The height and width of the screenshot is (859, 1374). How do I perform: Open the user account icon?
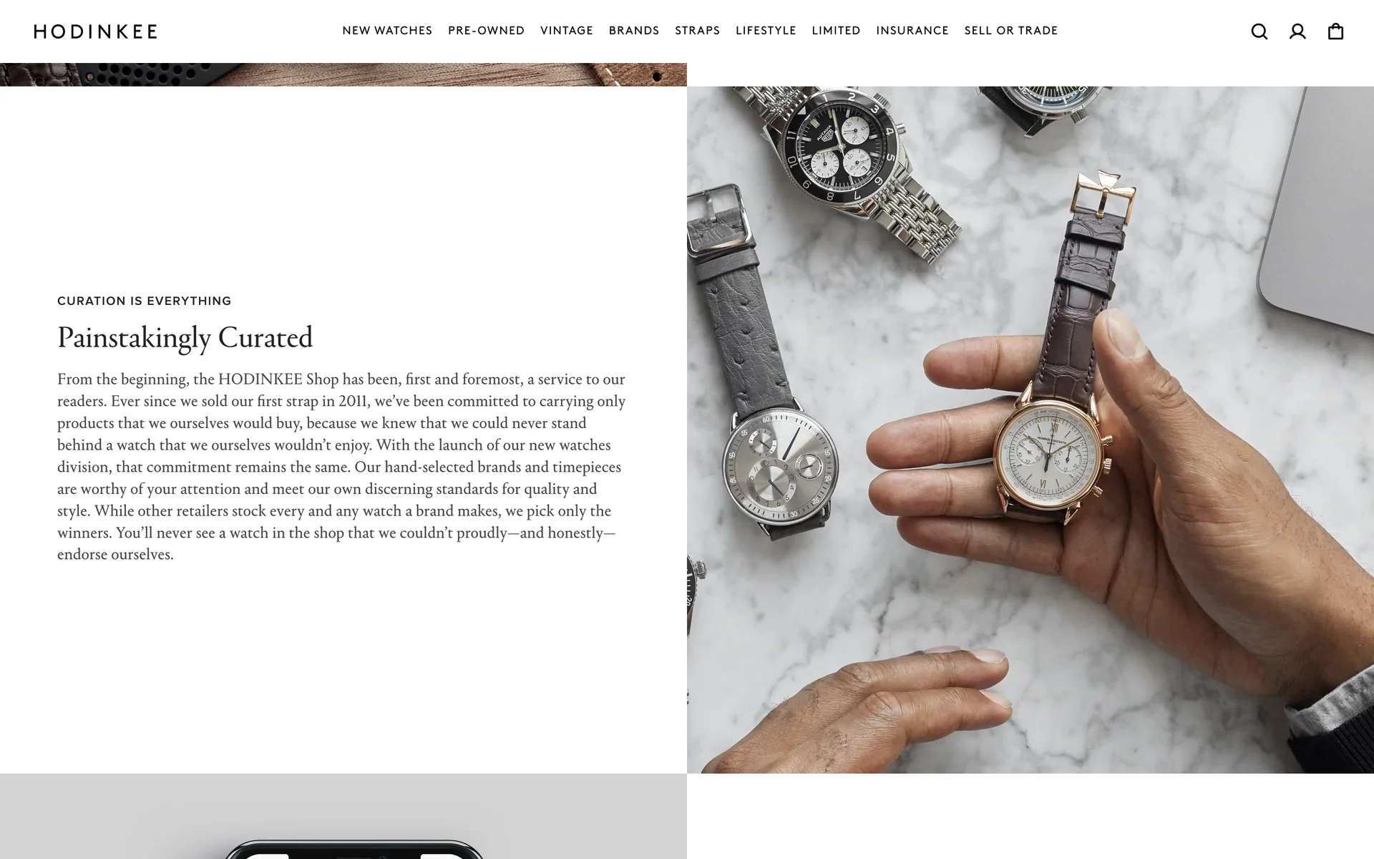pyautogui.click(x=1297, y=31)
